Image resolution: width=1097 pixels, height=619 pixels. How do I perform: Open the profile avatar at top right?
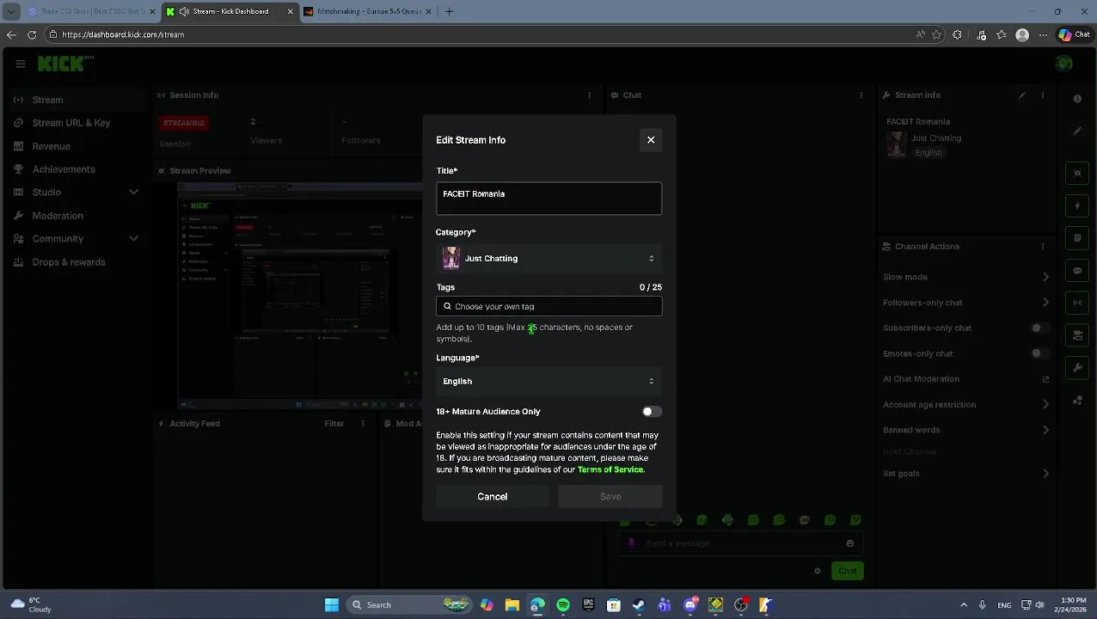1064,64
